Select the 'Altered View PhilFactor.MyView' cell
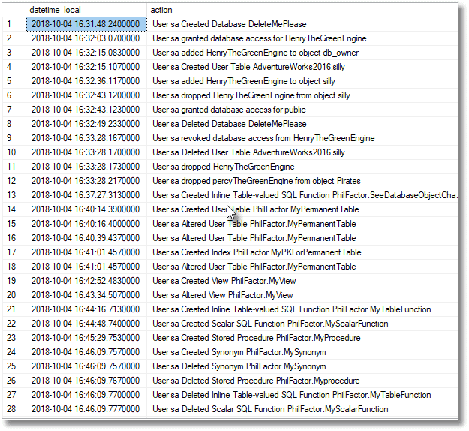The width and height of the screenshot is (469, 431). coord(302,295)
